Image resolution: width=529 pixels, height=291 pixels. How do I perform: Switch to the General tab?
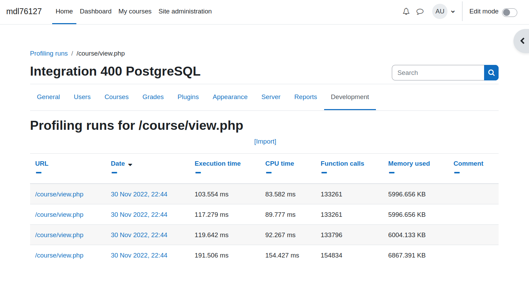pyautogui.click(x=48, y=97)
